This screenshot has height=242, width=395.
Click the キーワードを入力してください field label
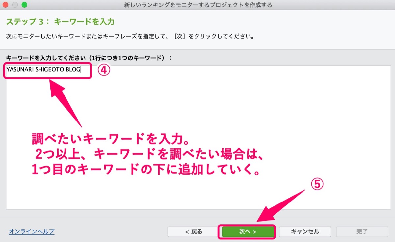89,58
